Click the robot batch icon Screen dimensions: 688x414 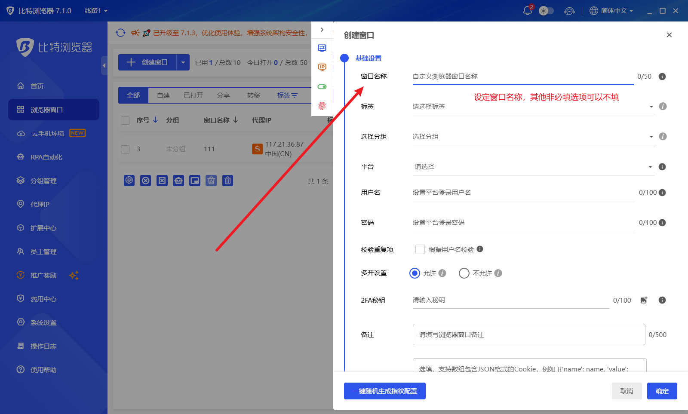click(178, 181)
